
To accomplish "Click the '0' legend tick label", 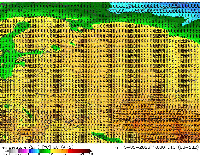I will pos(39,154).
